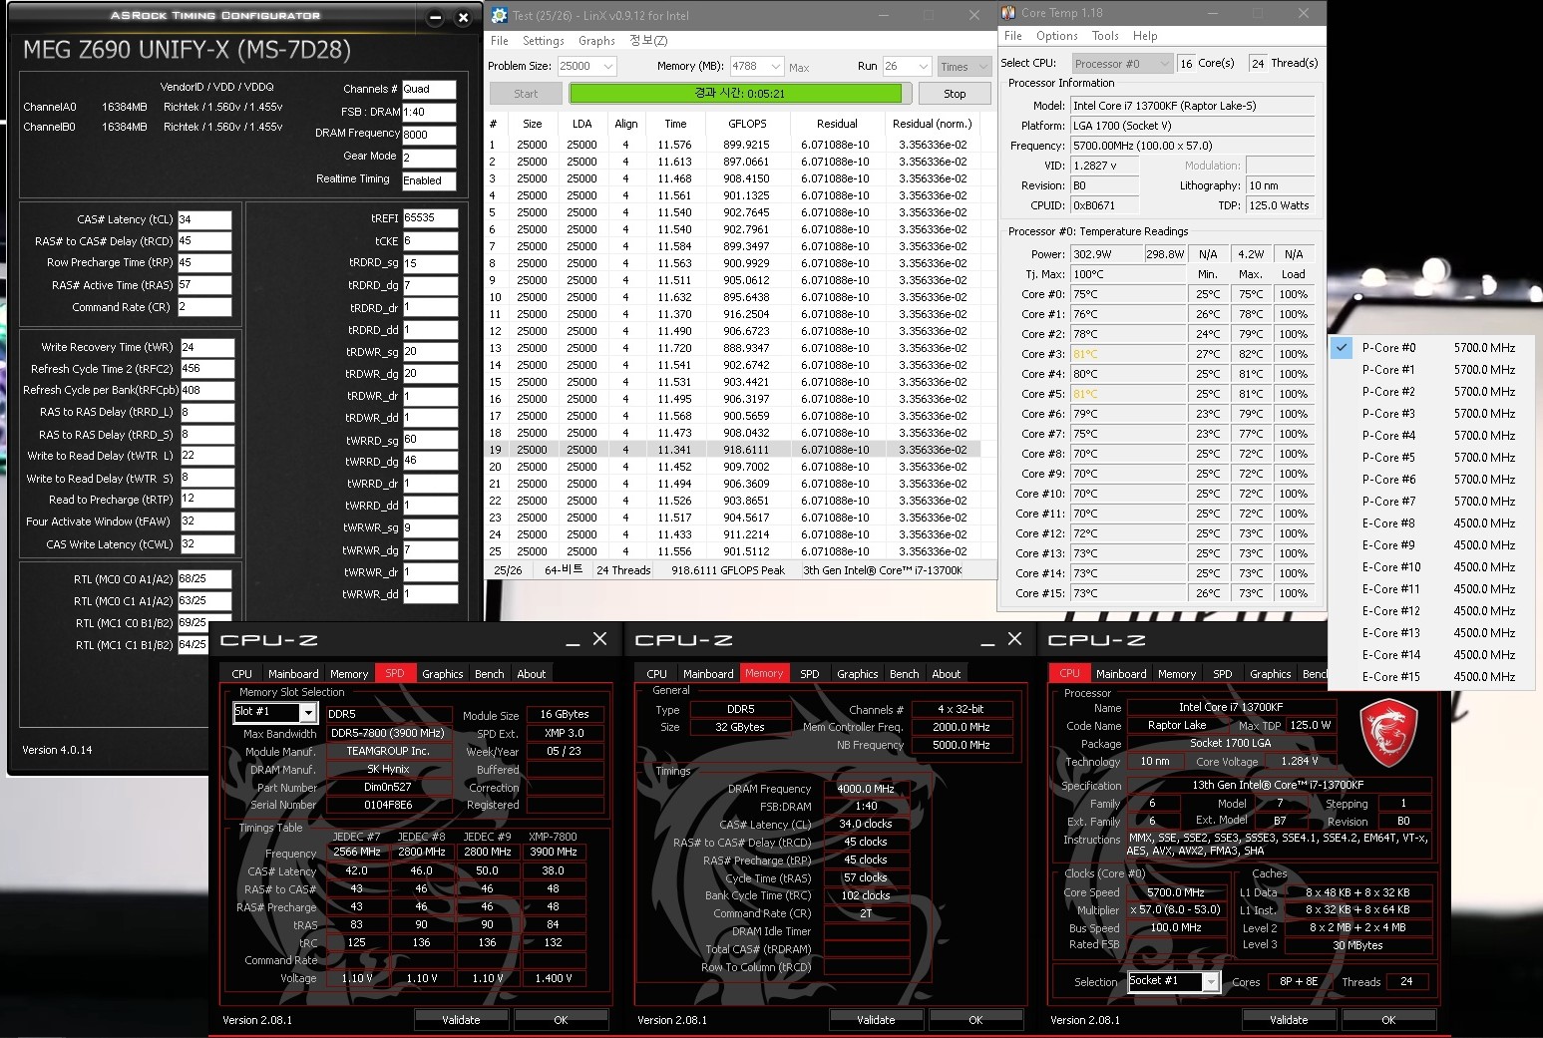Select highlighted result row 19 in LinX
Viewport: 1543px width, 1038px height.
(x=734, y=450)
